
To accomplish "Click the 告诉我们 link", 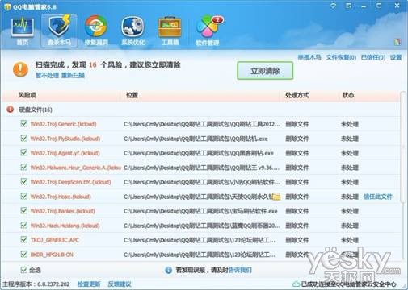I will pos(240,270).
